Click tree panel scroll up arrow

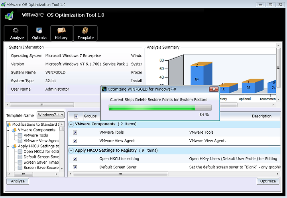(x=62, y=124)
